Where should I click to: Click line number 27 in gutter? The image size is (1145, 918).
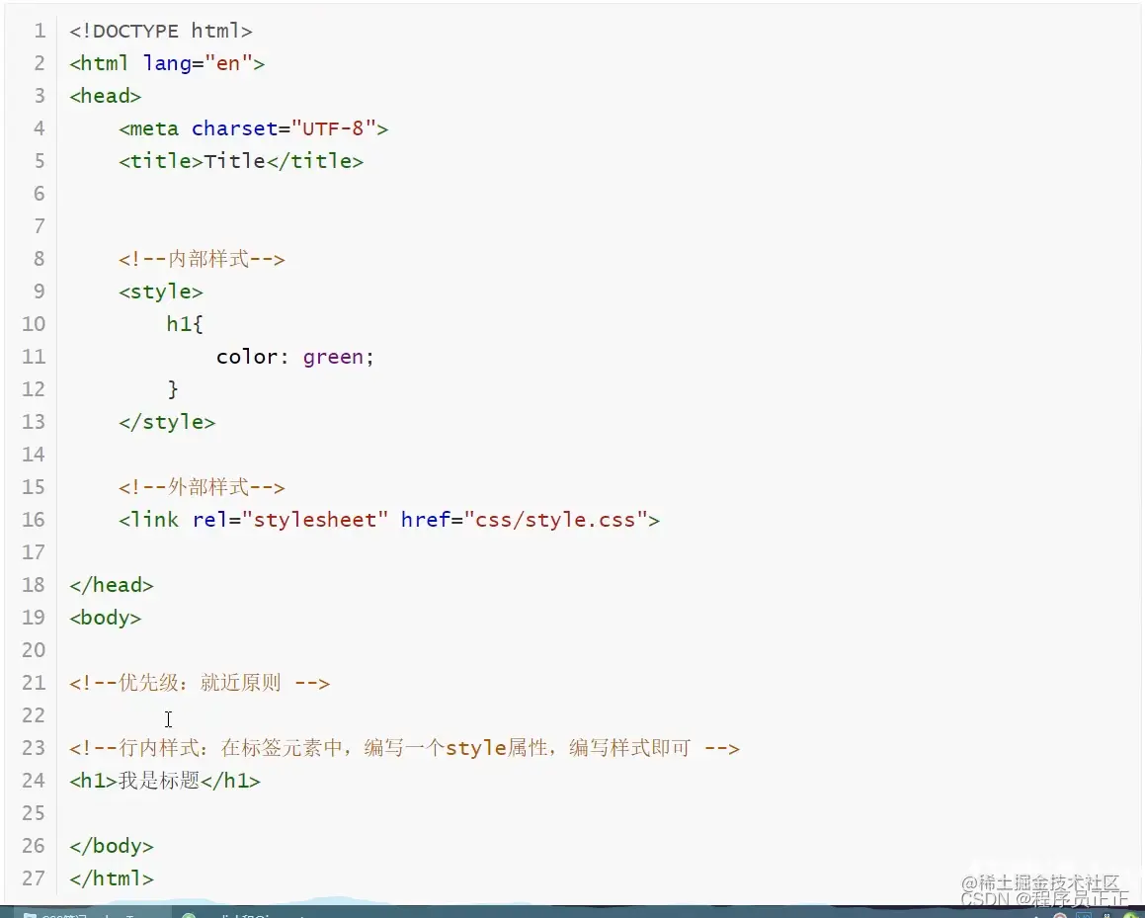point(34,878)
